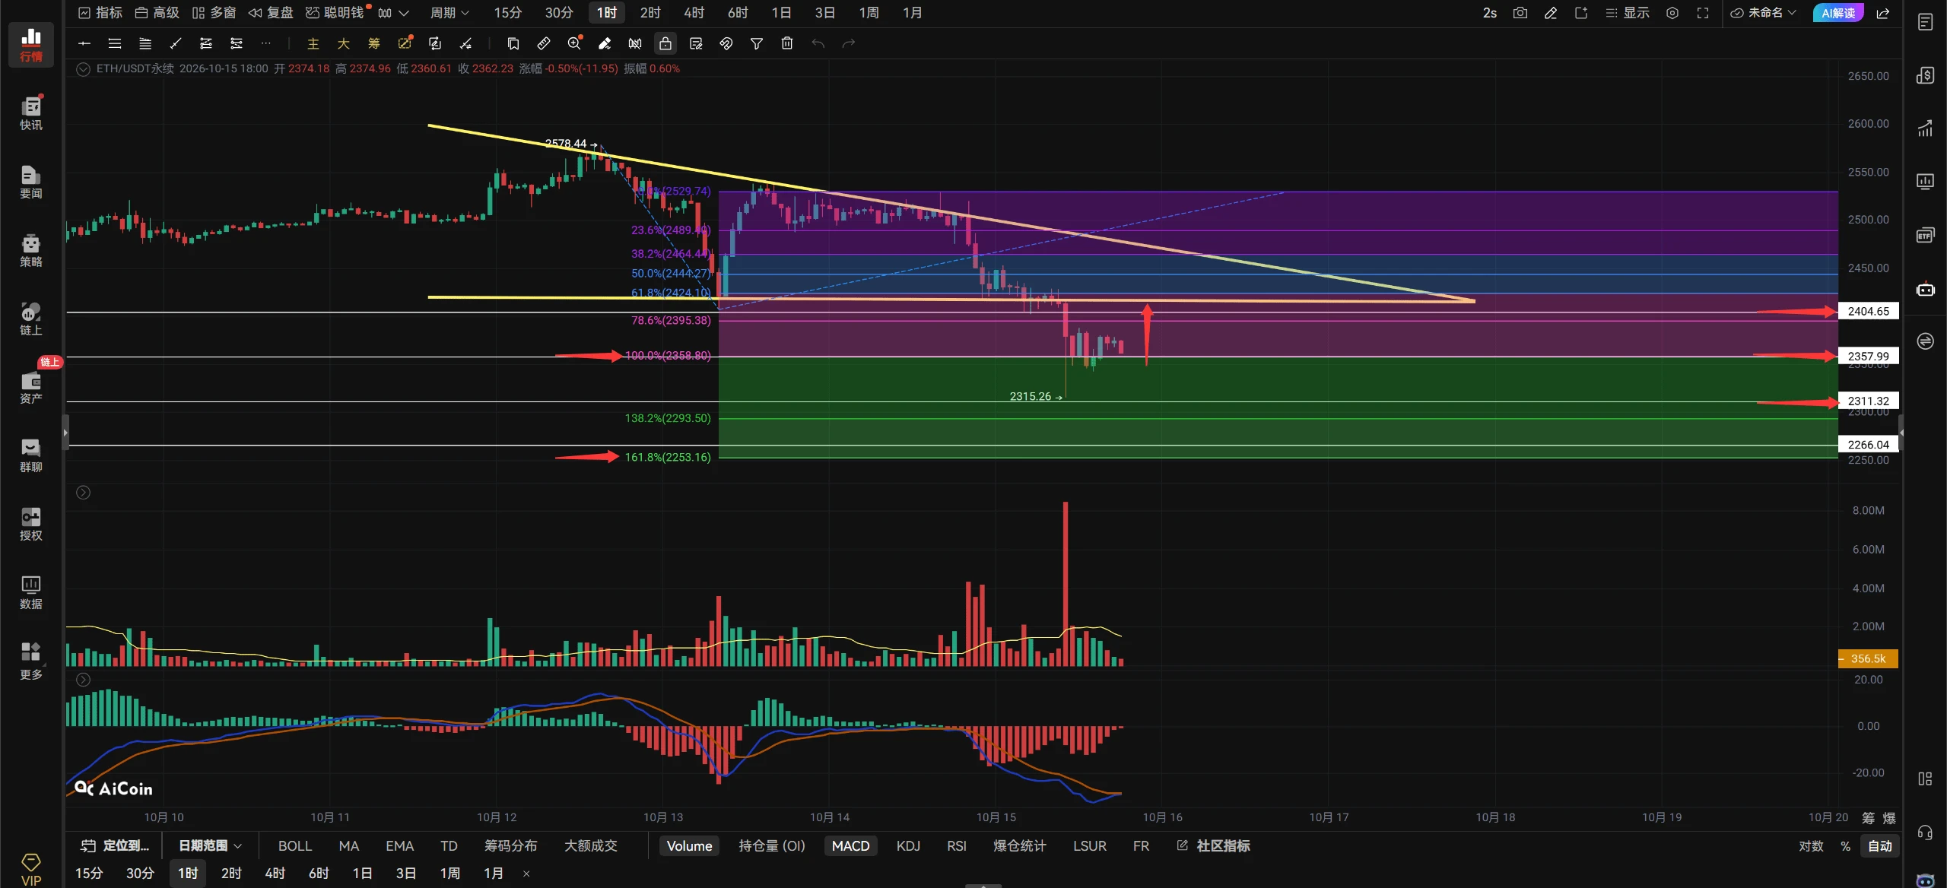Open 快讯 news flash sidebar item

31,113
